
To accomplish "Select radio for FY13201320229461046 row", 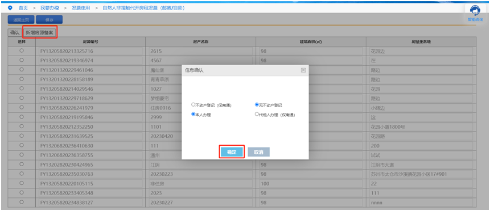I will [22, 70].
